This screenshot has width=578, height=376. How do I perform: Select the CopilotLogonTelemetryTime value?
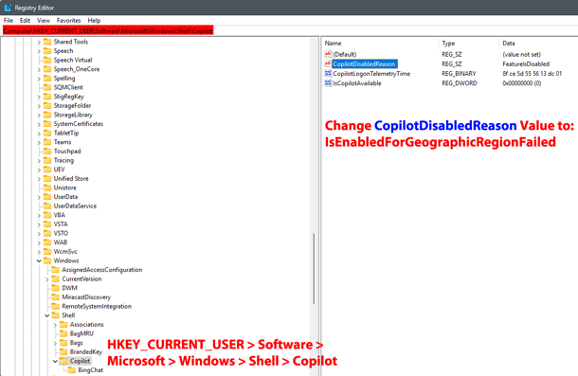click(x=371, y=74)
